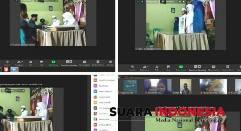The height and width of the screenshot is (131, 241).
Task: Expand Share Screen options in top-right Zoom window
Action: tap(186, 67)
